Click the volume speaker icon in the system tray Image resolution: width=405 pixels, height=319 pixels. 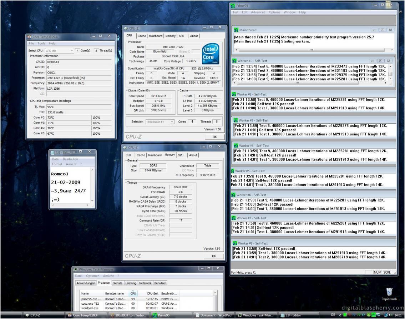(390, 315)
